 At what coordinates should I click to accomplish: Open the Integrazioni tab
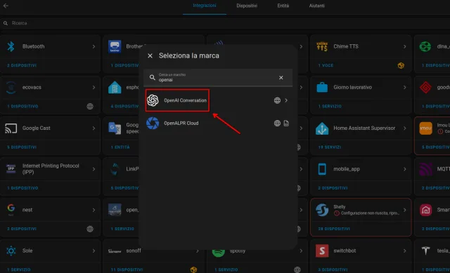click(205, 6)
